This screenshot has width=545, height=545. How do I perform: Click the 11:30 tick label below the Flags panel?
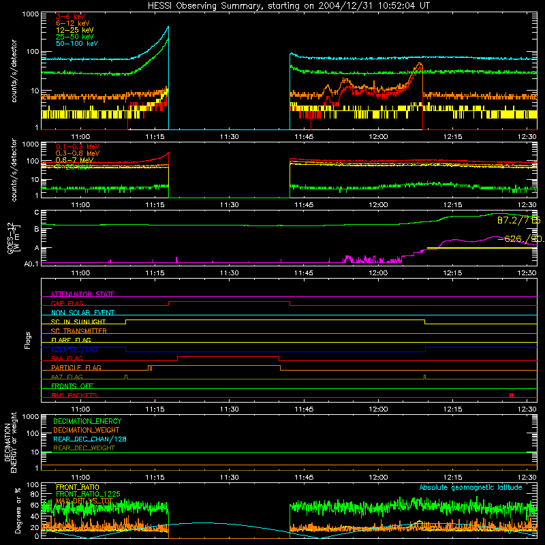click(x=230, y=409)
